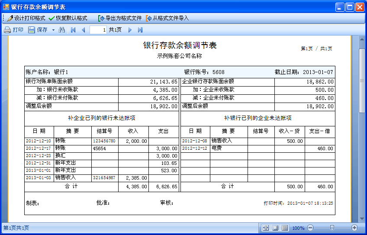
Task: Click the amount 103.65
Action: click(x=169, y=163)
